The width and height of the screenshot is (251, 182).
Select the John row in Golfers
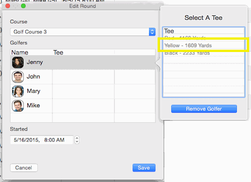(x=83, y=77)
